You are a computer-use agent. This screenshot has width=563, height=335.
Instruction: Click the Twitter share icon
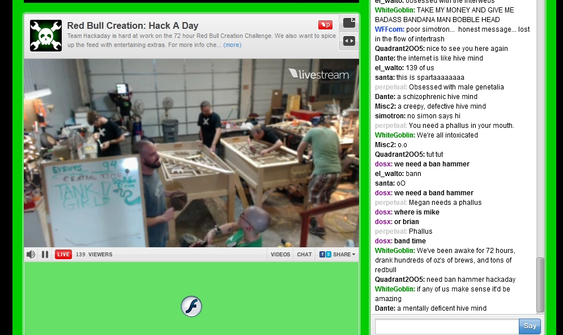(x=328, y=254)
